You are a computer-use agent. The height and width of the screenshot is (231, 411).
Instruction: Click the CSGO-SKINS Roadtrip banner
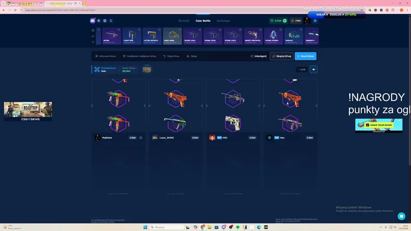pyautogui.click(x=28, y=112)
